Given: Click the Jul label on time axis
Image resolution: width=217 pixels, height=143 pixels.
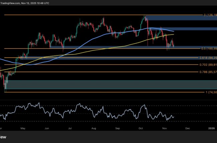Looking at the screenshot, I should 70,127.
